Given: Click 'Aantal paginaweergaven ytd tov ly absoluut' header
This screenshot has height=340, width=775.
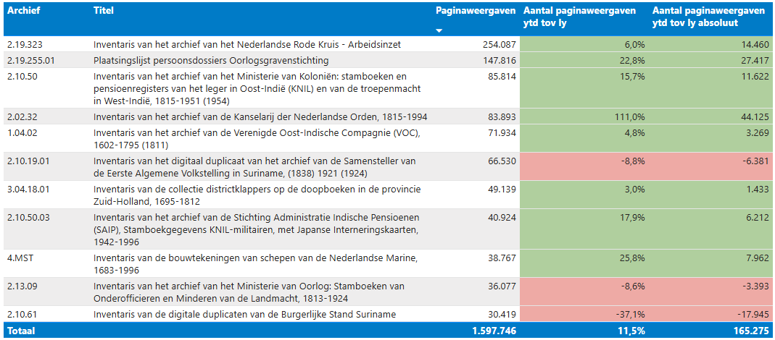Looking at the screenshot, I should pos(708,17).
